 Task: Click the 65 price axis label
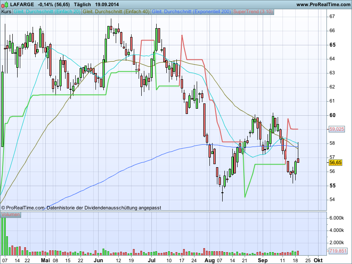point(332,45)
